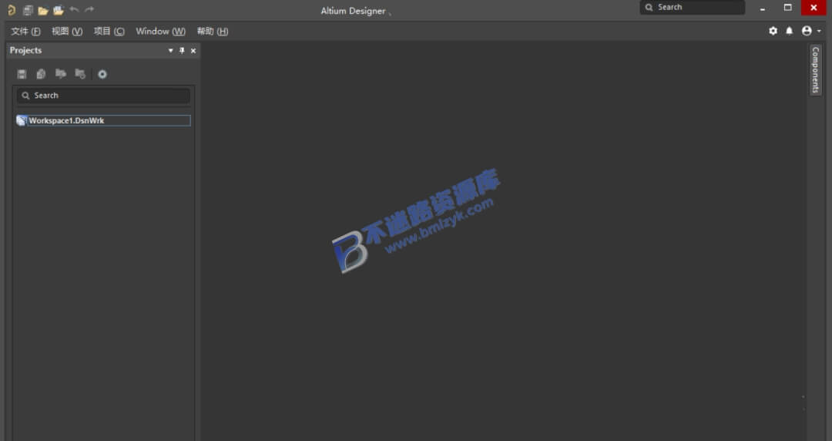The height and width of the screenshot is (441, 832).
Task: Click the Altium logo icon in title bar
Action: pos(12,10)
